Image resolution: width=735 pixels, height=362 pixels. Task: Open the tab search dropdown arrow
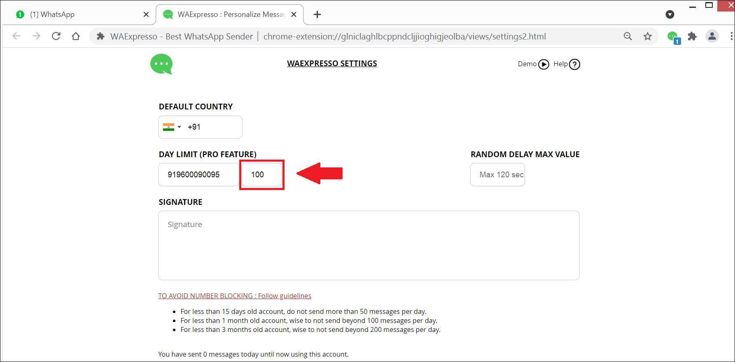(670, 14)
